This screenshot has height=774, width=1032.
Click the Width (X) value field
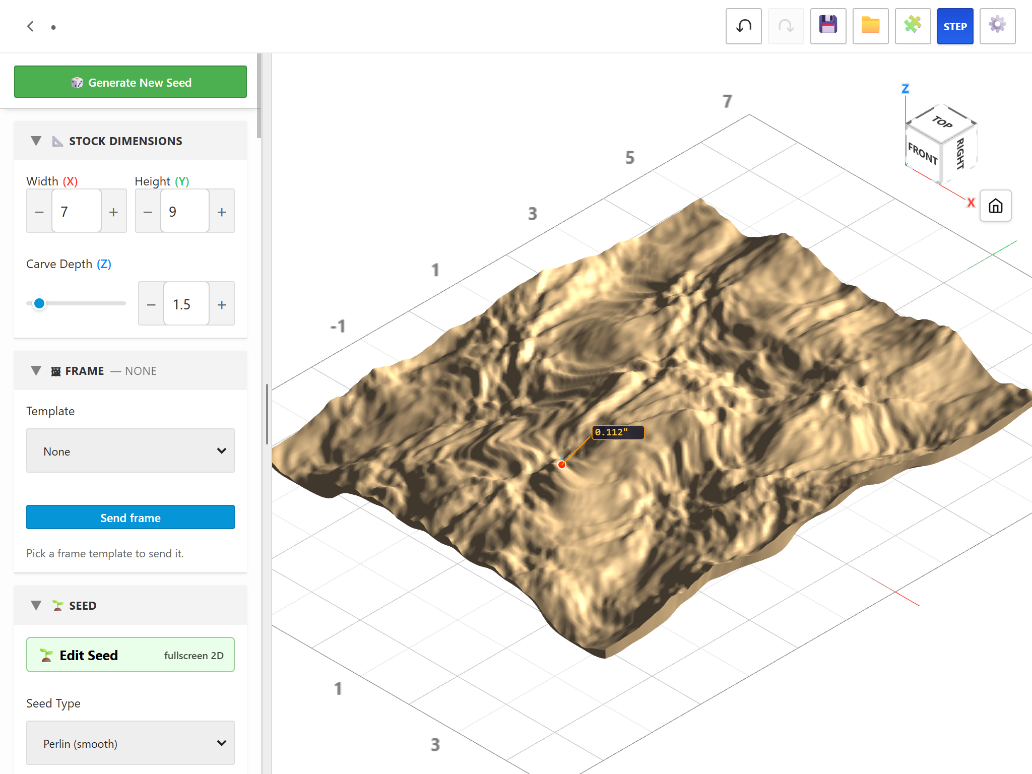[77, 211]
